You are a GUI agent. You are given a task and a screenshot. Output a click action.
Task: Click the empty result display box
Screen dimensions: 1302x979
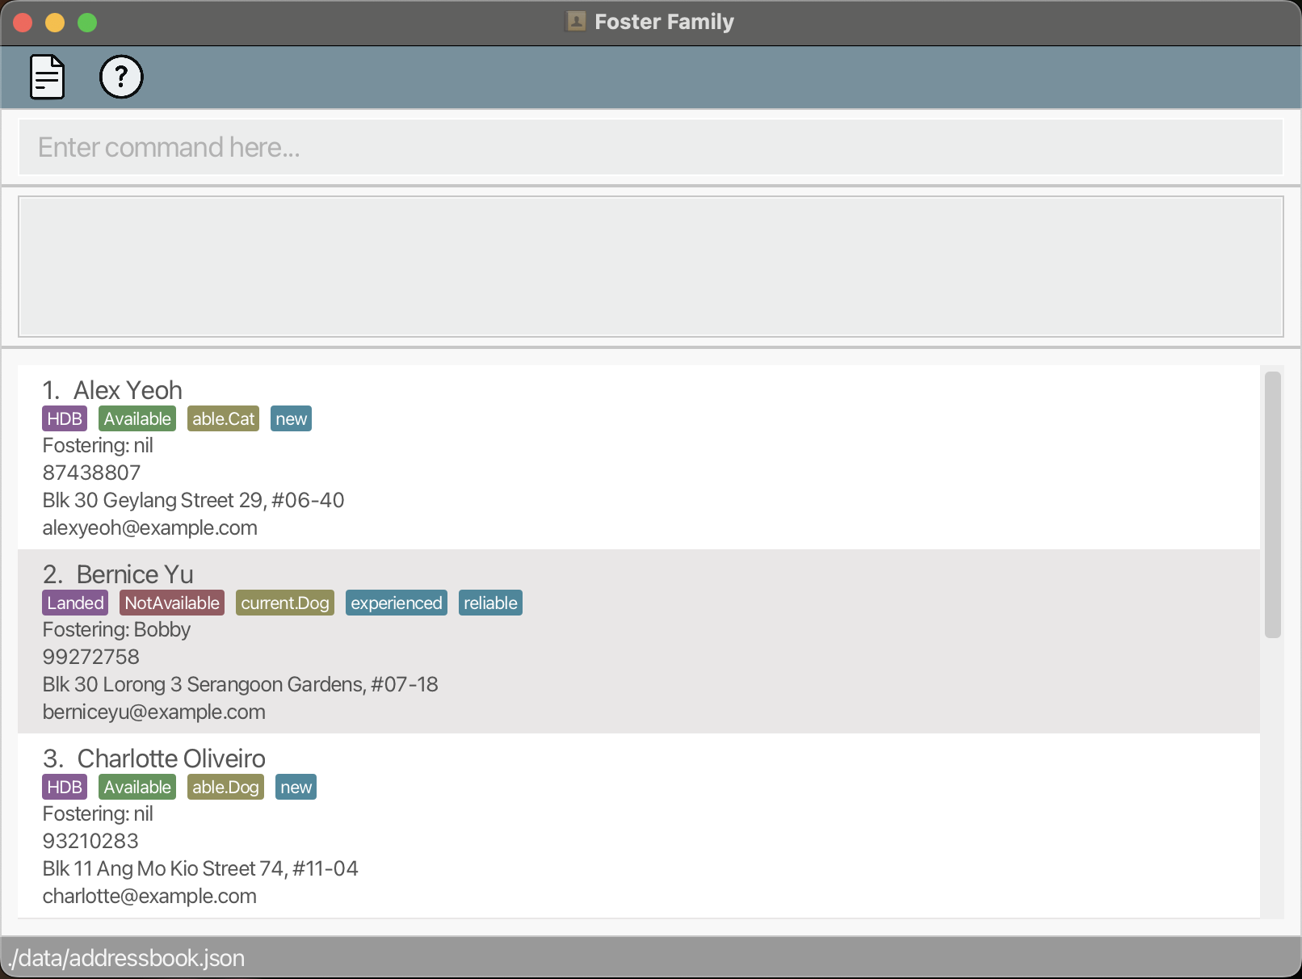coord(650,266)
